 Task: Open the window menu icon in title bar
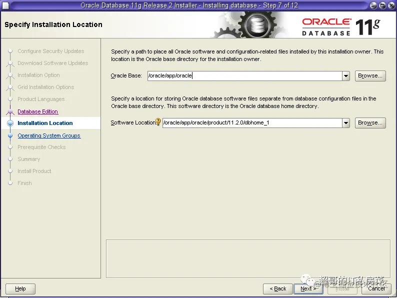coord(5,5)
